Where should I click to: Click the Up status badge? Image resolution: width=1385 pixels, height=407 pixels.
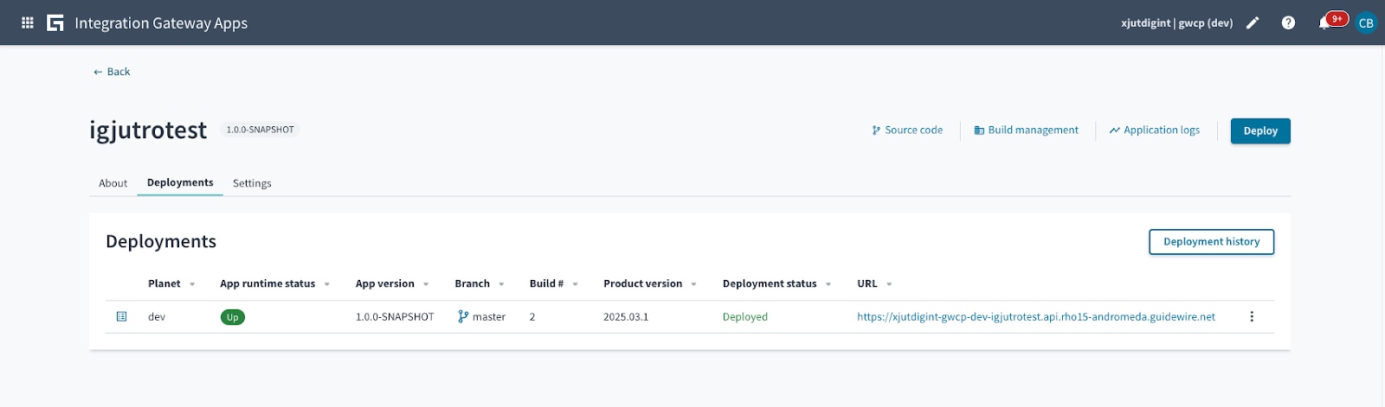[233, 317]
